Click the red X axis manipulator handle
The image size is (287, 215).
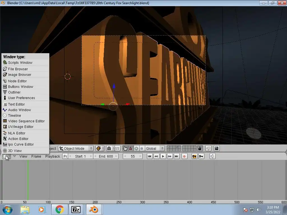click(x=128, y=104)
